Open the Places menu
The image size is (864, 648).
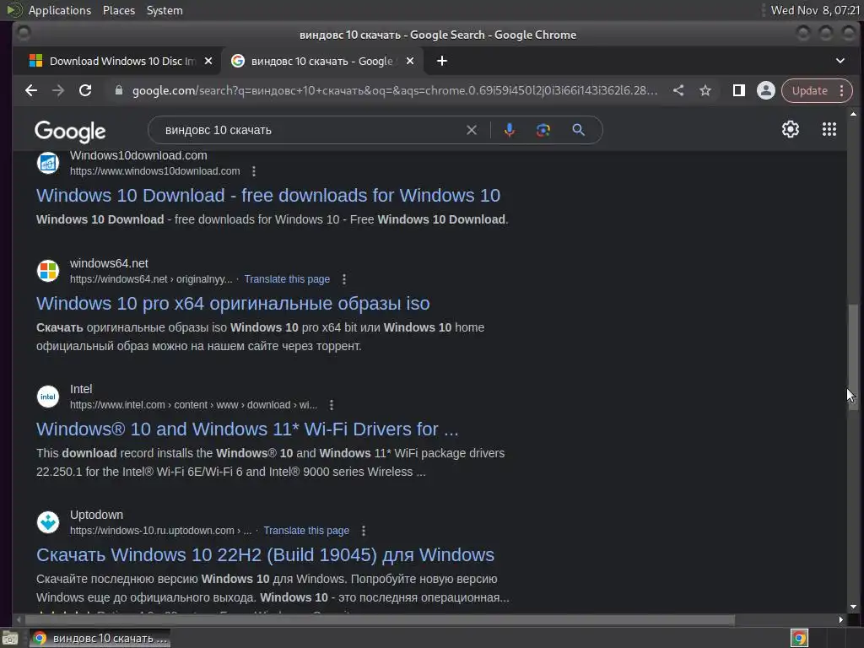point(119,10)
